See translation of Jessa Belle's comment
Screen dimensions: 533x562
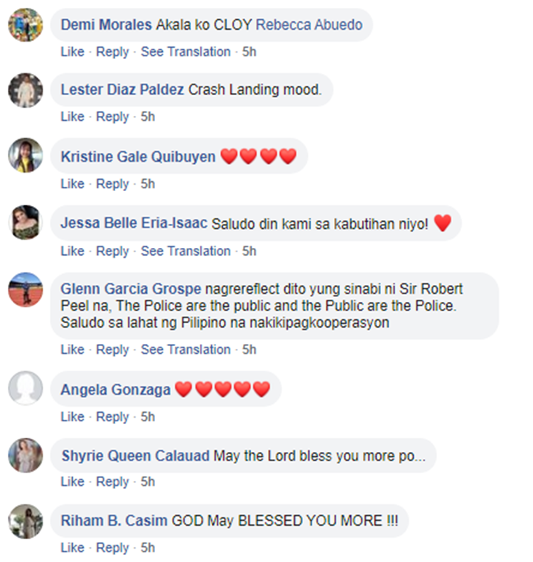pos(185,251)
